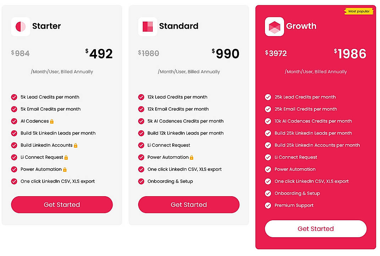The image size is (380, 256).
Task: Click the Standard plan logo icon
Action: (x=147, y=26)
